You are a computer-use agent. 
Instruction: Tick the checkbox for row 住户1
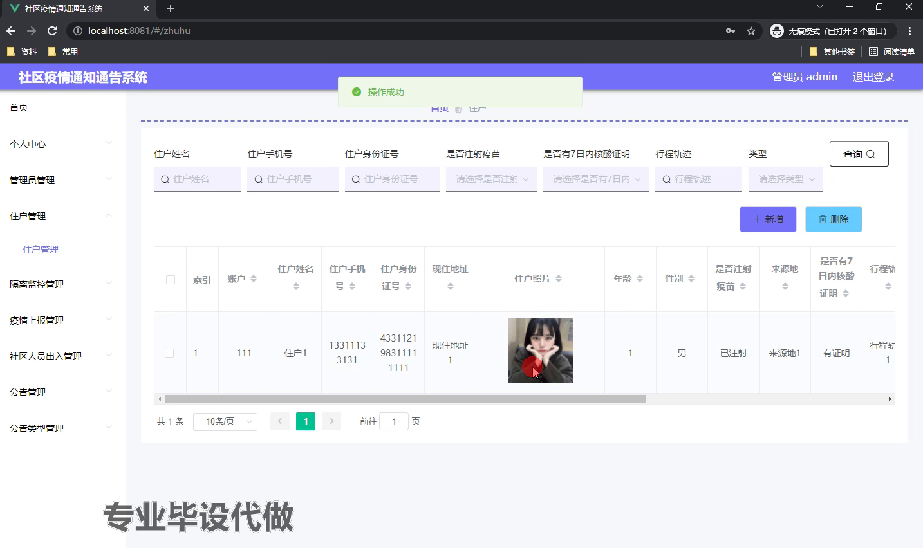(x=169, y=353)
